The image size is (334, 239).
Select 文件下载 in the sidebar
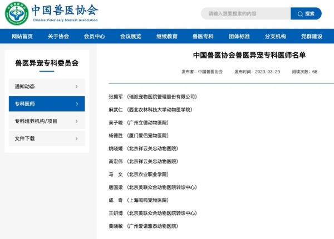[x=47, y=138]
